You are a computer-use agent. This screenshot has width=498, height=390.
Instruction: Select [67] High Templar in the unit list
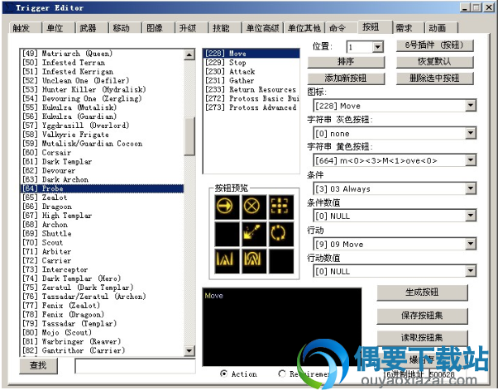102,216
